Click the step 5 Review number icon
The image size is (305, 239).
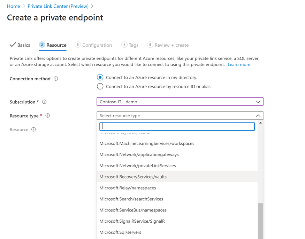[150, 45]
